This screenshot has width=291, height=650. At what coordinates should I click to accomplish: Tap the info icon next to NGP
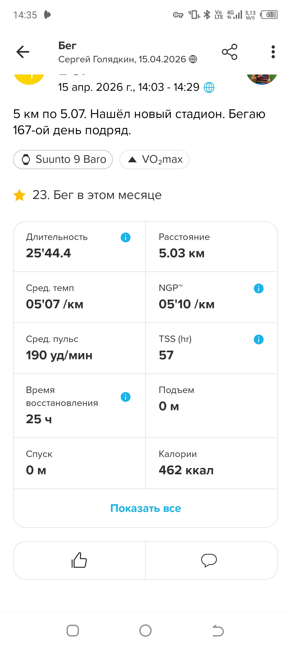pyautogui.click(x=259, y=289)
